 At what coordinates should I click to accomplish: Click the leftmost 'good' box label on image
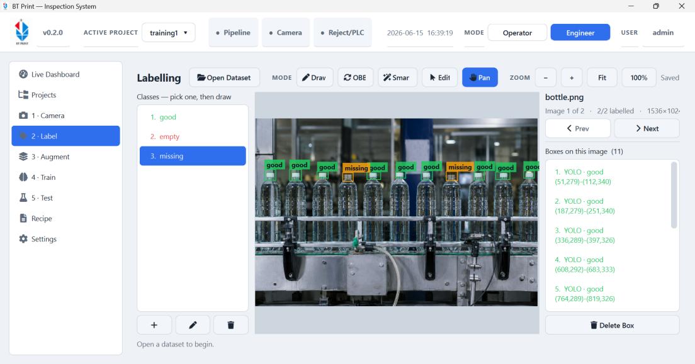tap(274, 165)
